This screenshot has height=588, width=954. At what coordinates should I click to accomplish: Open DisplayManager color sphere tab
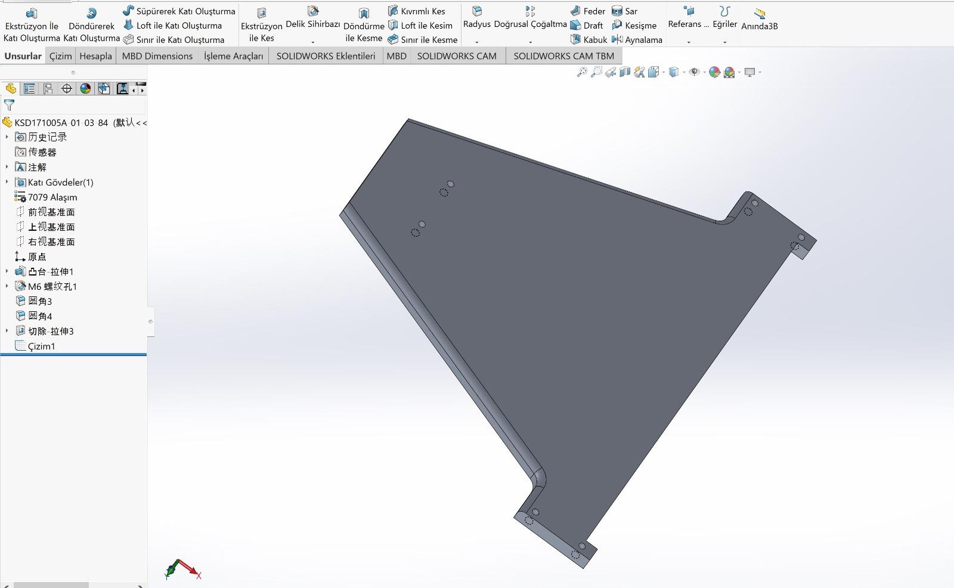coord(85,88)
